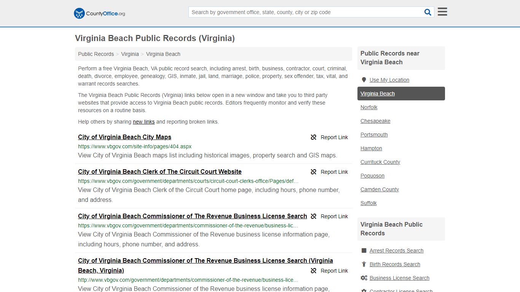Screen dimensions: 520x292
Task: Select Portsmouth in nearby list
Action: (x=374, y=135)
